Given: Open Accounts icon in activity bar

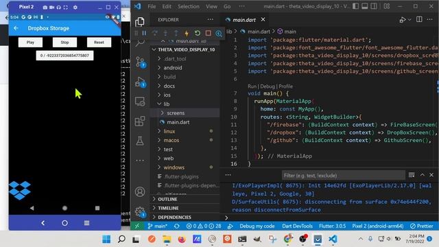Looking at the screenshot, I should [x=140, y=192].
